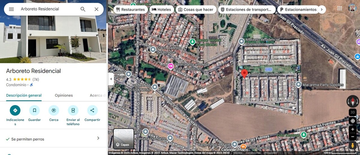Screen dimensions: 360x155
Task: Open the hamburger main menu
Action: click(x=11, y=9)
